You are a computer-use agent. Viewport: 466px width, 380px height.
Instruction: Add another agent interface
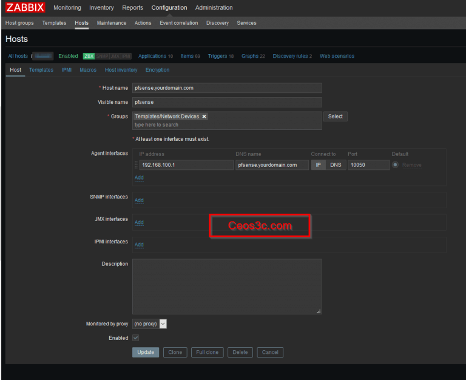[x=139, y=177]
